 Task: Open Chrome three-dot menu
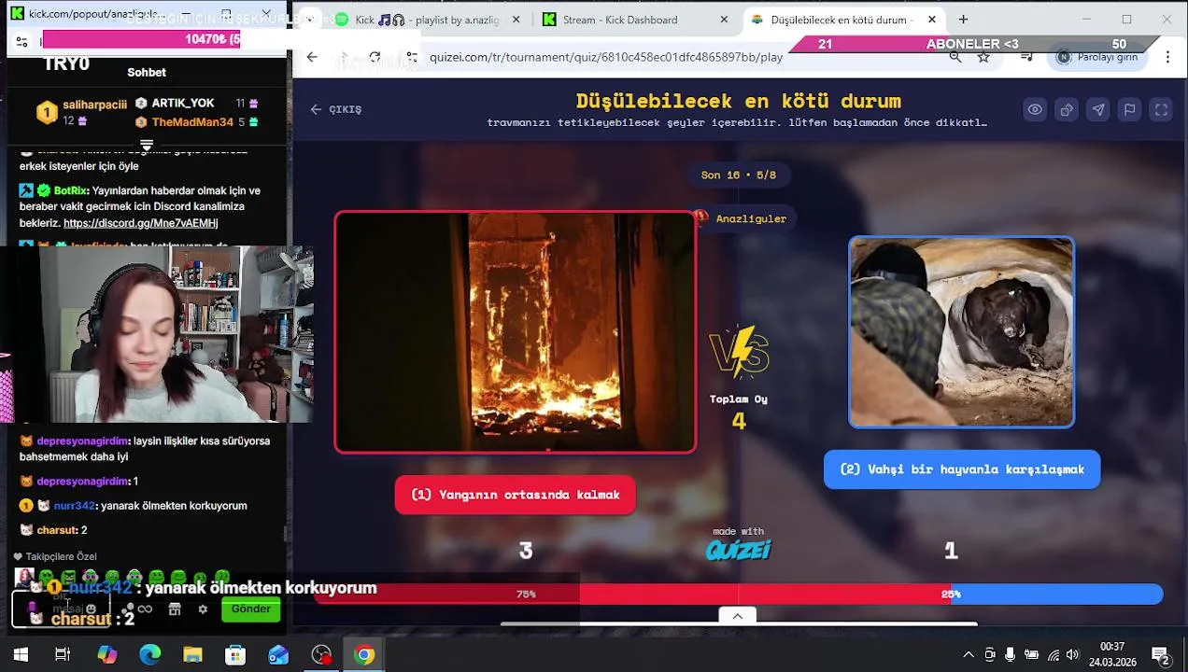1167,57
